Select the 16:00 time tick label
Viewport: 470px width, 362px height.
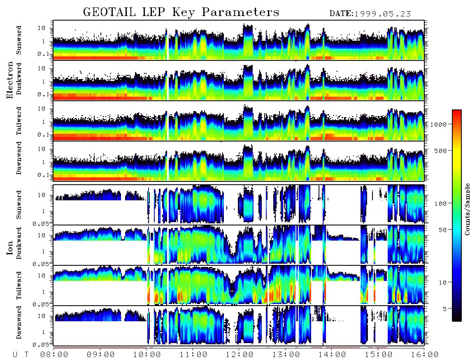[x=424, y=355]
